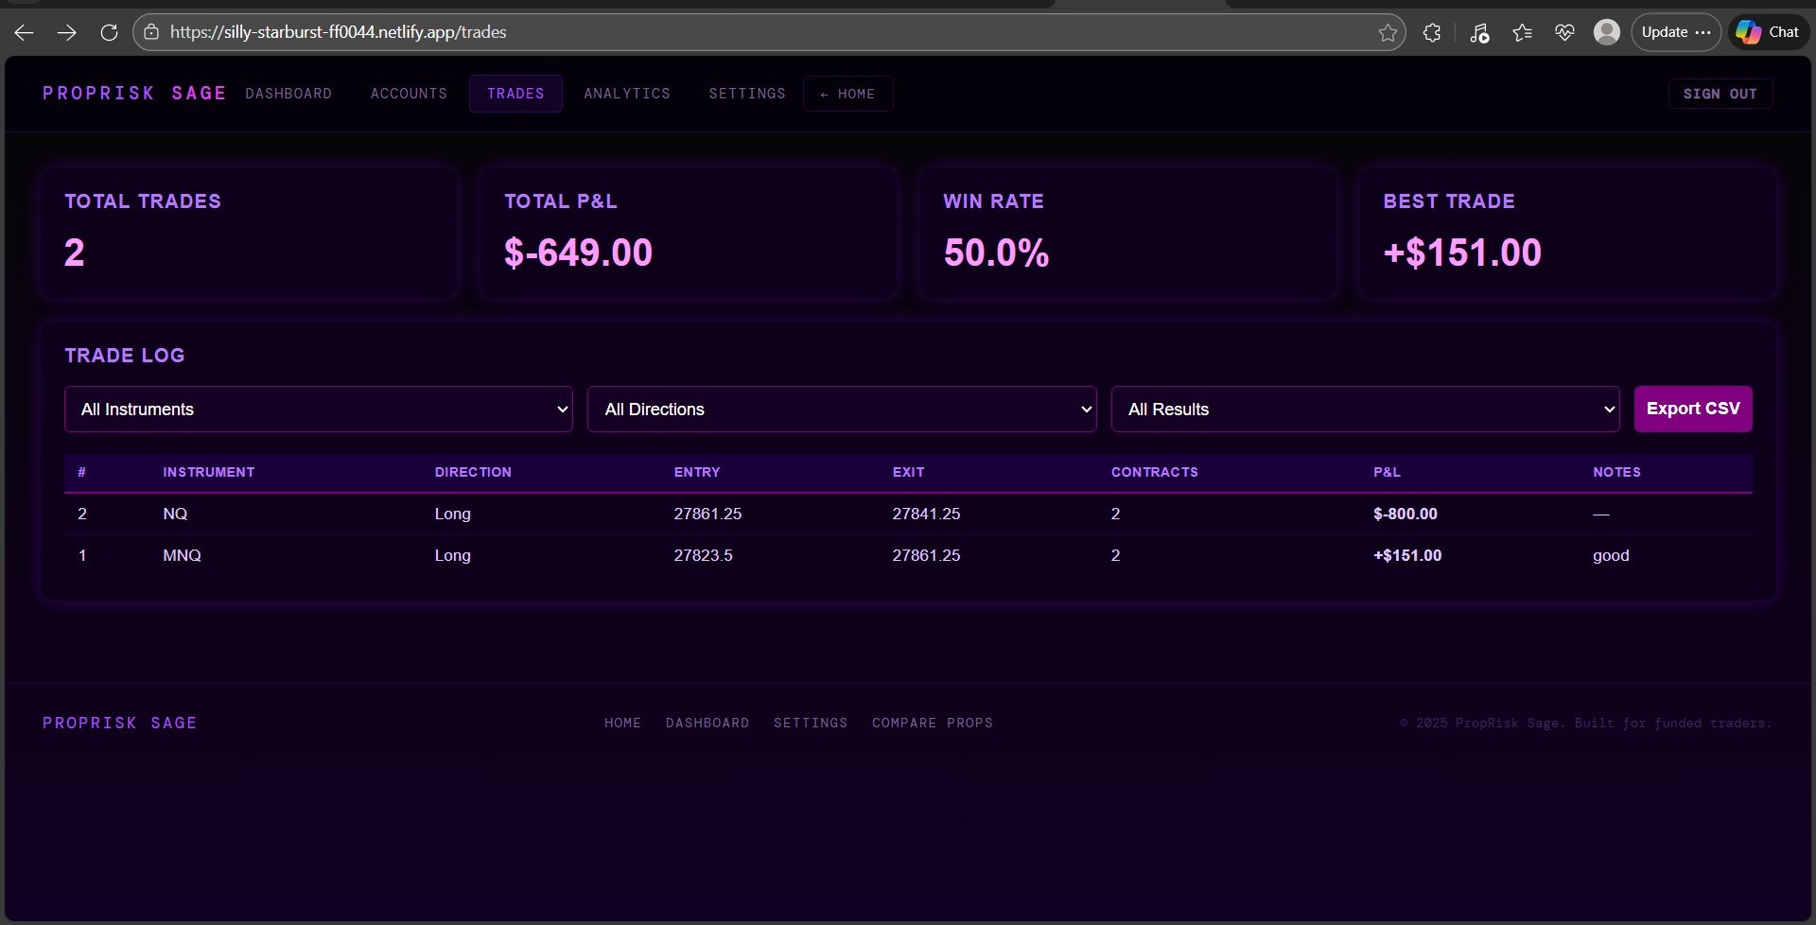Open the footer Compare Props link
Image resolution: width=1816 pixels, height=925 pixels.
coord(932,723)
